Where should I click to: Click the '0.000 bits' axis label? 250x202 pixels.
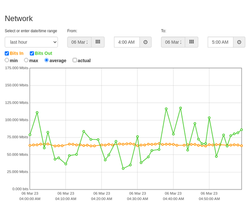click(20, 189)
